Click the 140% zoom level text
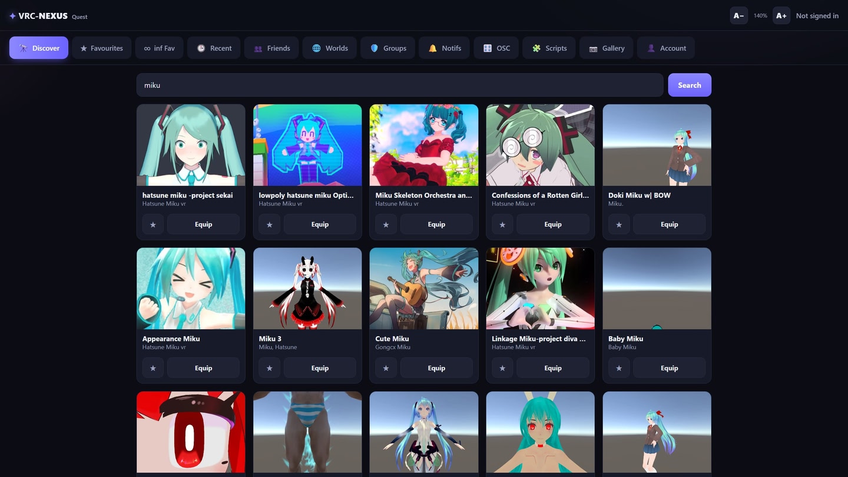The width and height of the screenshot is (848, 477). [x=760, y=16]
